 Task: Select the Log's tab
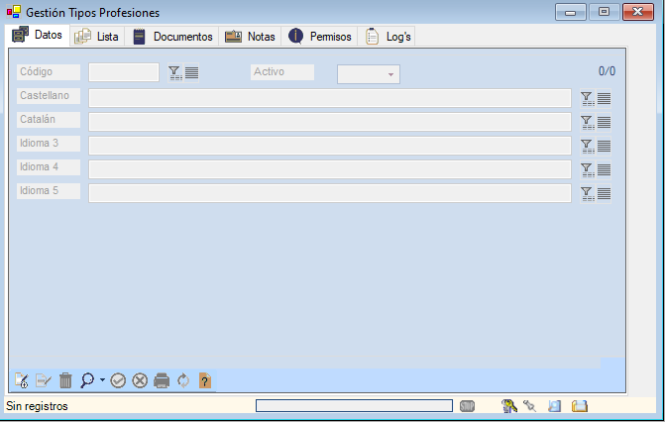389,37
